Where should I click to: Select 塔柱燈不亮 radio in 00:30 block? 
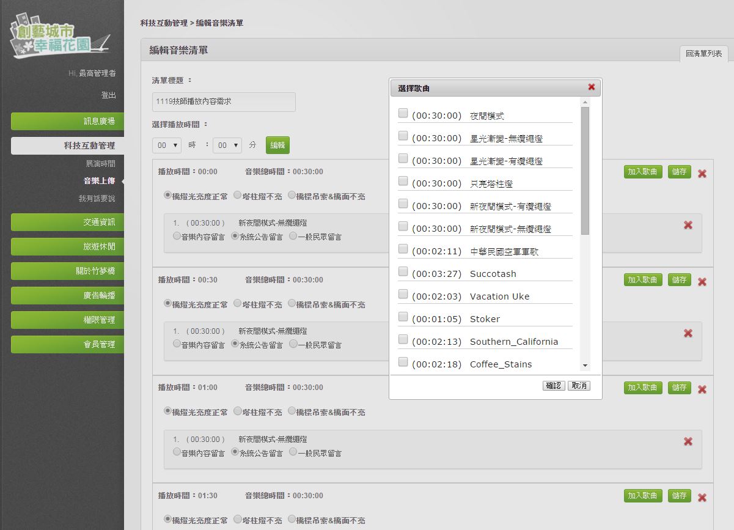[238, 304]
